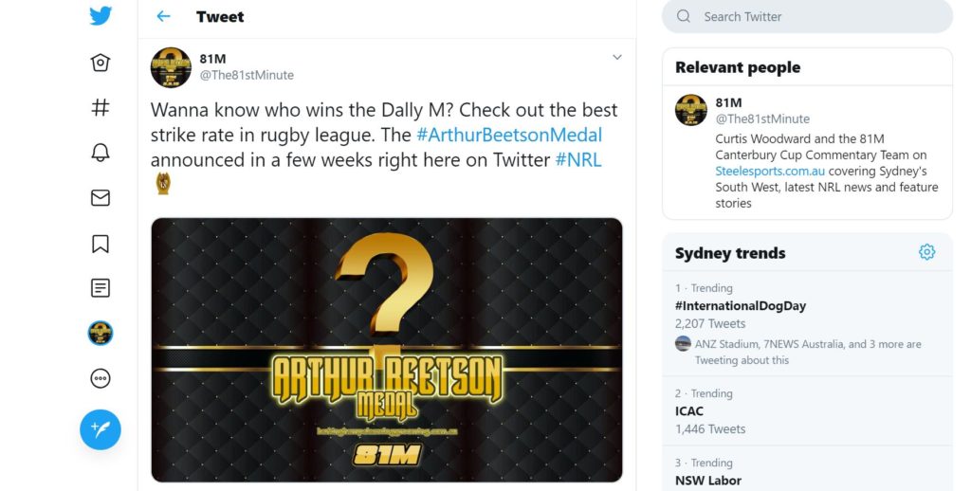
Task: Click the #NRL hashtag link
Action: pyautogui.click(x=578, y=160)
